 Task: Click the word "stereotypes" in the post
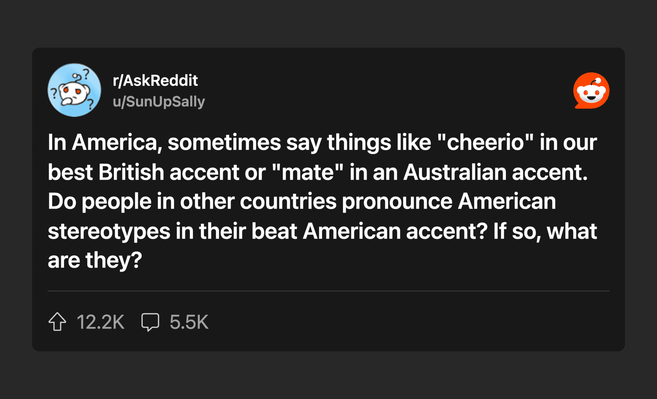click(109, 231)
